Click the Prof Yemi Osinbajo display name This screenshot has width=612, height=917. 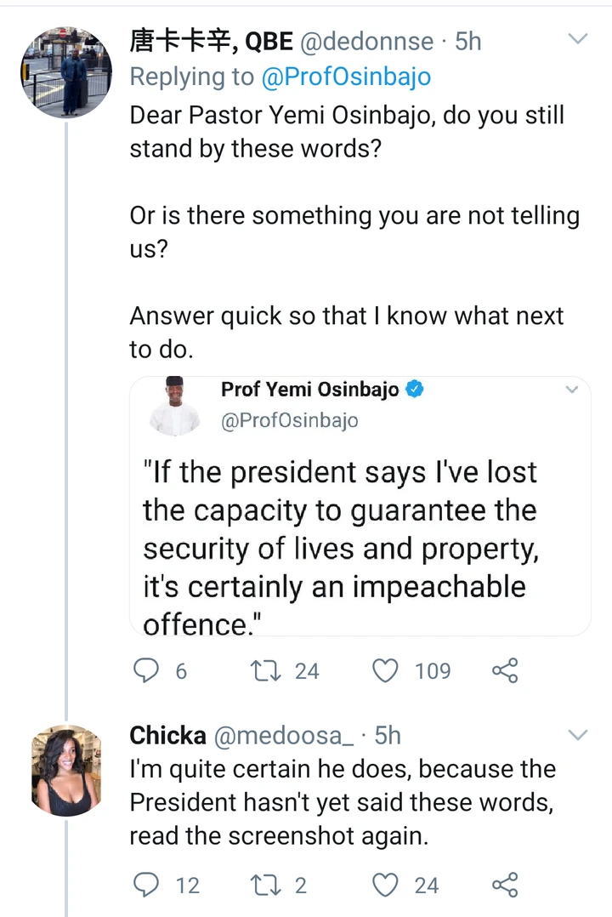pos(309,390)
